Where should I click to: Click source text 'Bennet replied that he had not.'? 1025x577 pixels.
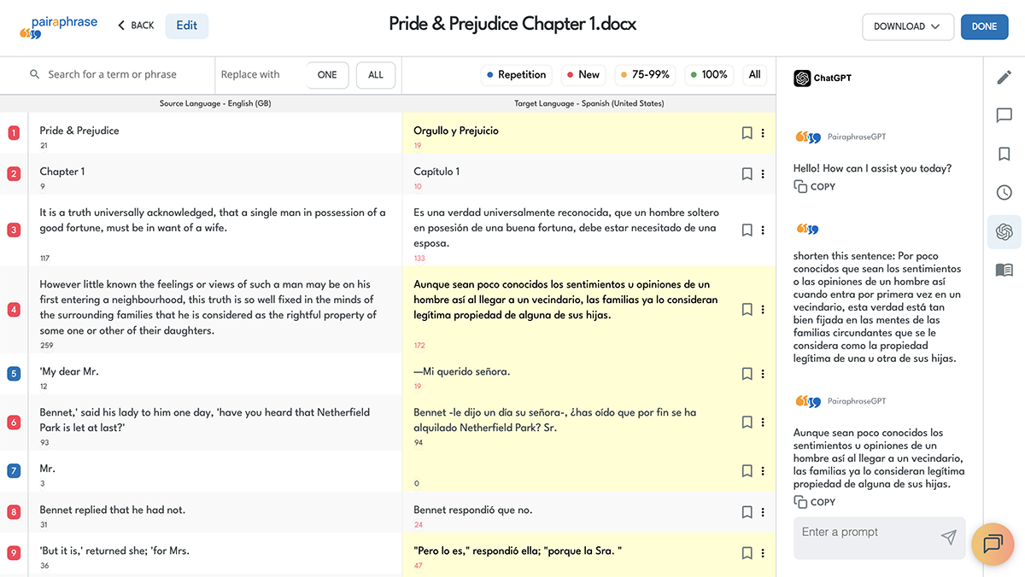click(112, 510)
